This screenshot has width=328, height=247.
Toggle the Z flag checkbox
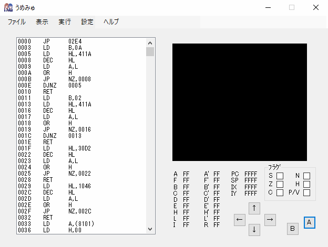280,184
